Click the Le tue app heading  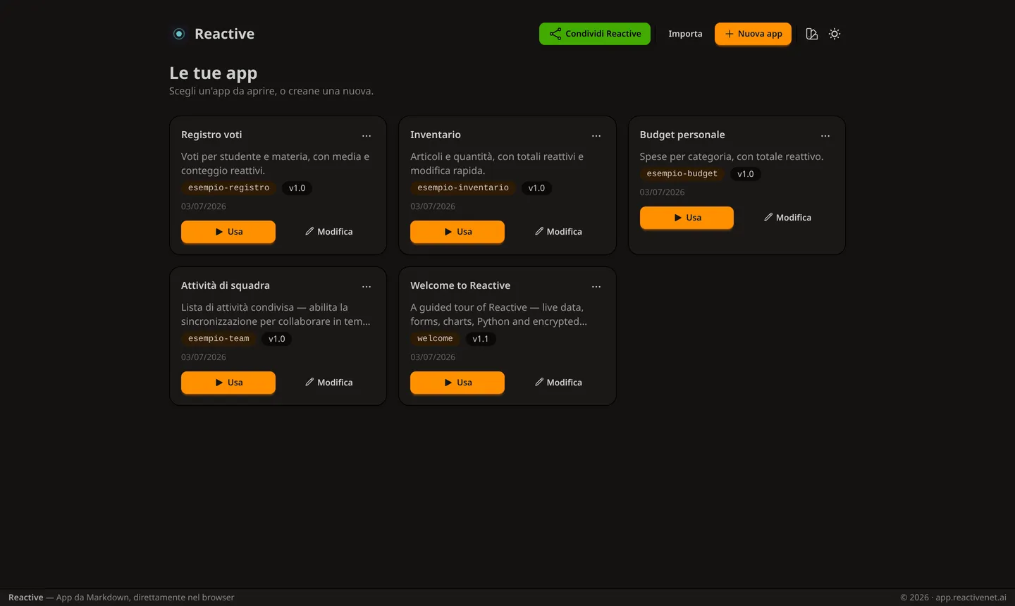[x=213, y=73]
